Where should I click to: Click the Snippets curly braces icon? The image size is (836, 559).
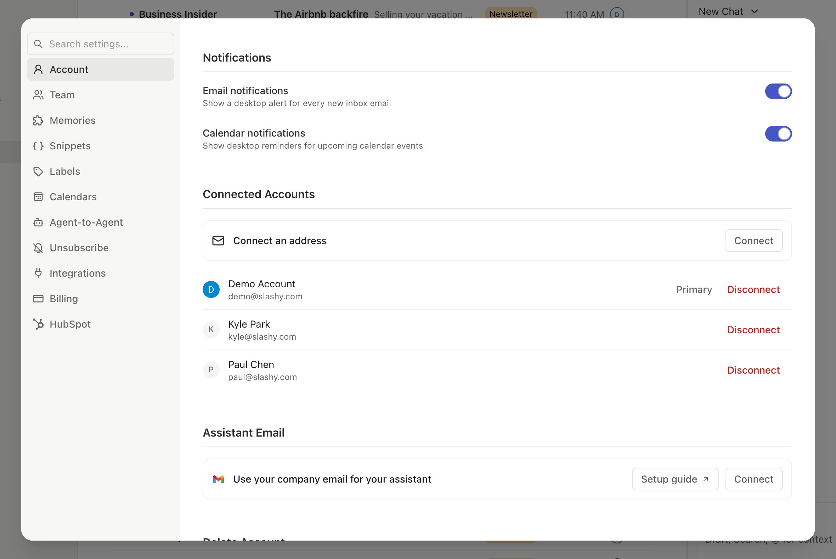[38, 146]
